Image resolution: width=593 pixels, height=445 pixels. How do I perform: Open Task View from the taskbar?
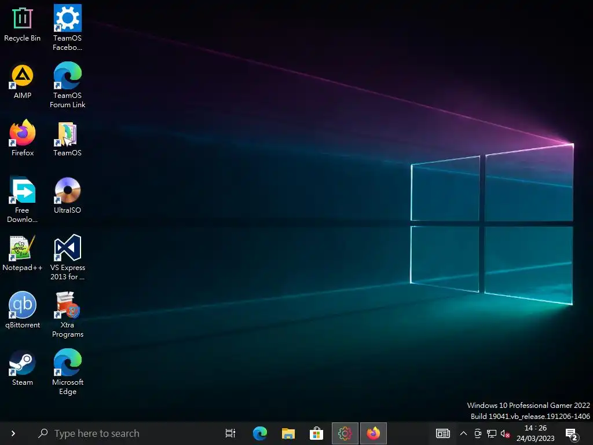230,433
